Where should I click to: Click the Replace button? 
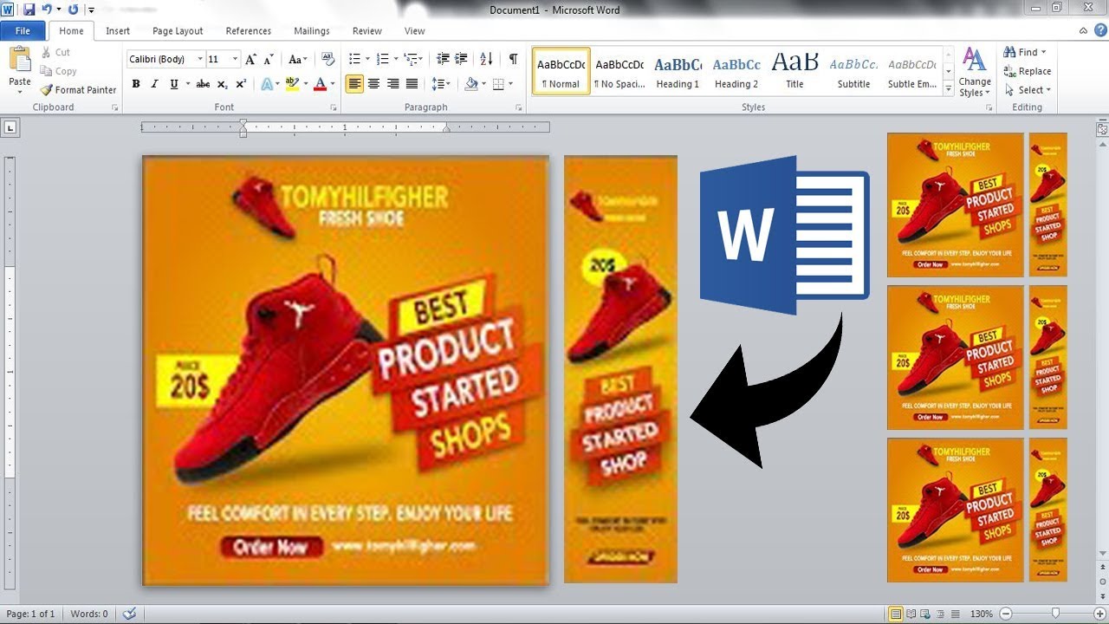coord(1028,71)
